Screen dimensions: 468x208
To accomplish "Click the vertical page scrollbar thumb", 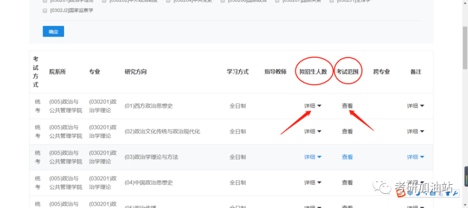I will (x=465, y=48).
